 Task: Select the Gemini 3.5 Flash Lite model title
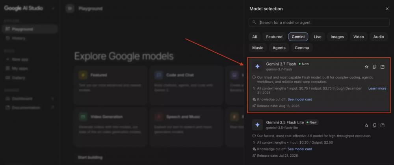(285, 122)
